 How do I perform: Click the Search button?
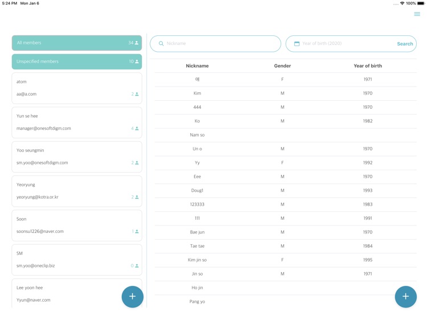405,44
